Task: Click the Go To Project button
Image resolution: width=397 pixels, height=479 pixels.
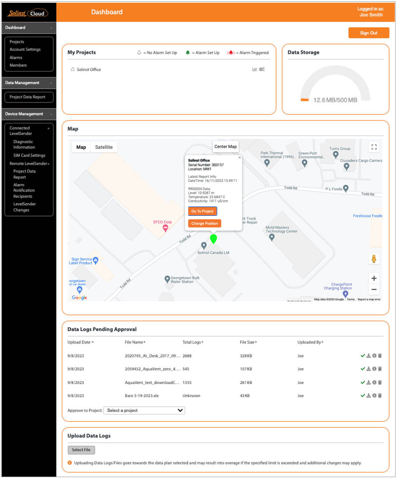Action: point(202,211)
